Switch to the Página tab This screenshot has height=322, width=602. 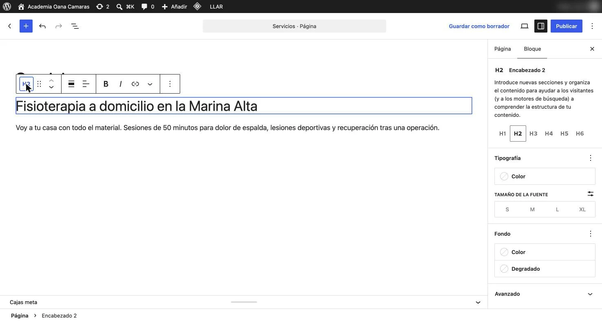503,49
